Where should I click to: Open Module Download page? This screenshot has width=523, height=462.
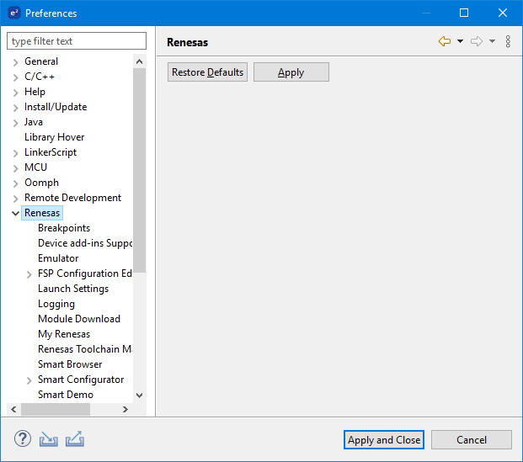79,319
